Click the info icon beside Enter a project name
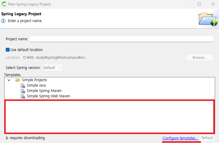 [x=3, y=21]
